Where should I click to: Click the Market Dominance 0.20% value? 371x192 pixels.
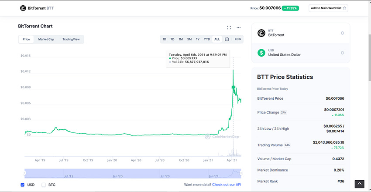(339, 170)
